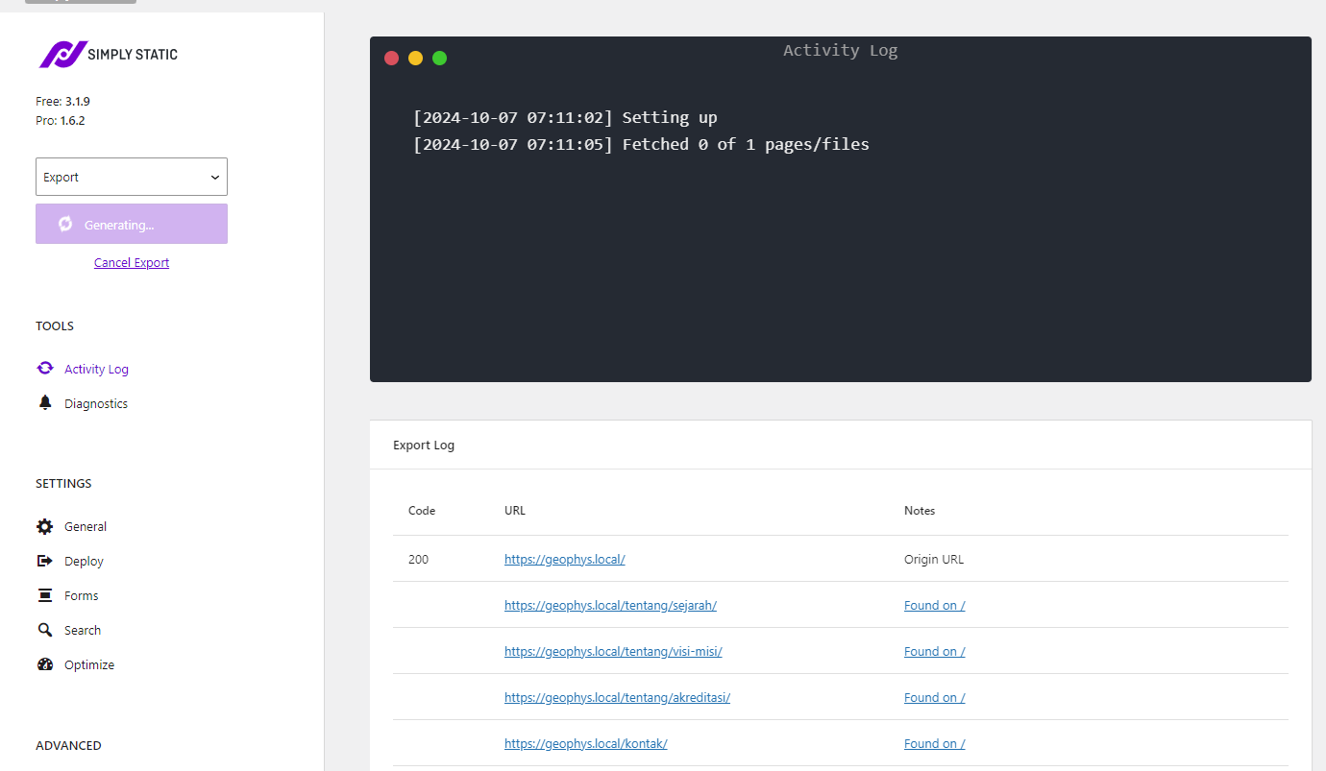Click the Activity Log sync icon
Viewport: 1326px width, 771px height.
coord(45,369)
